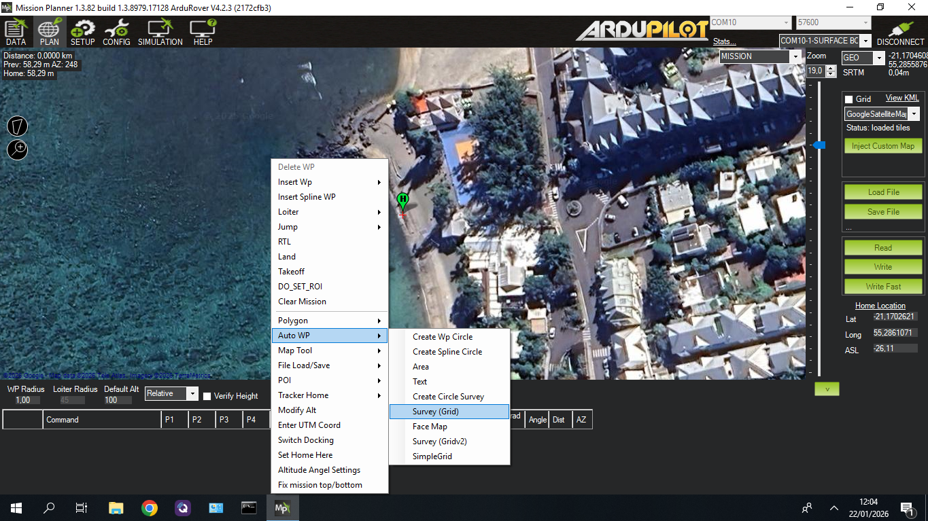Toggle the Verify Height checkbox

[207, 397]
